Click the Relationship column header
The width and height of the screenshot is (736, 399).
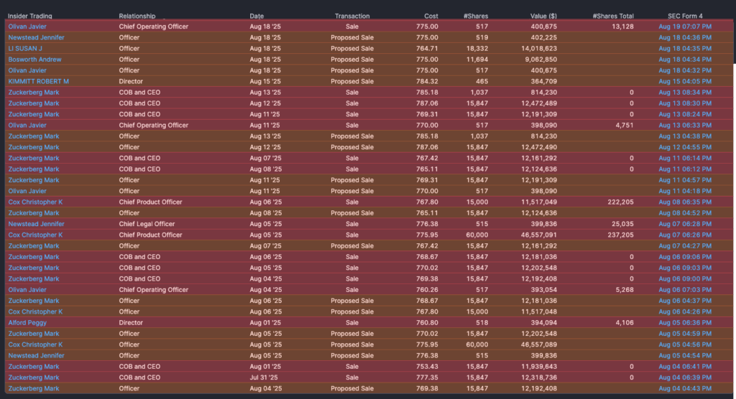137,16
